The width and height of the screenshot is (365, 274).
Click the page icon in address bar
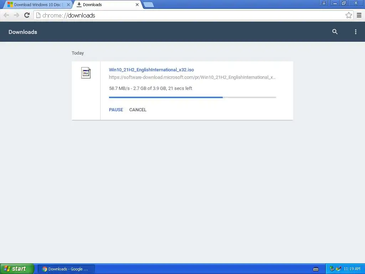click(x=38, y=15)
